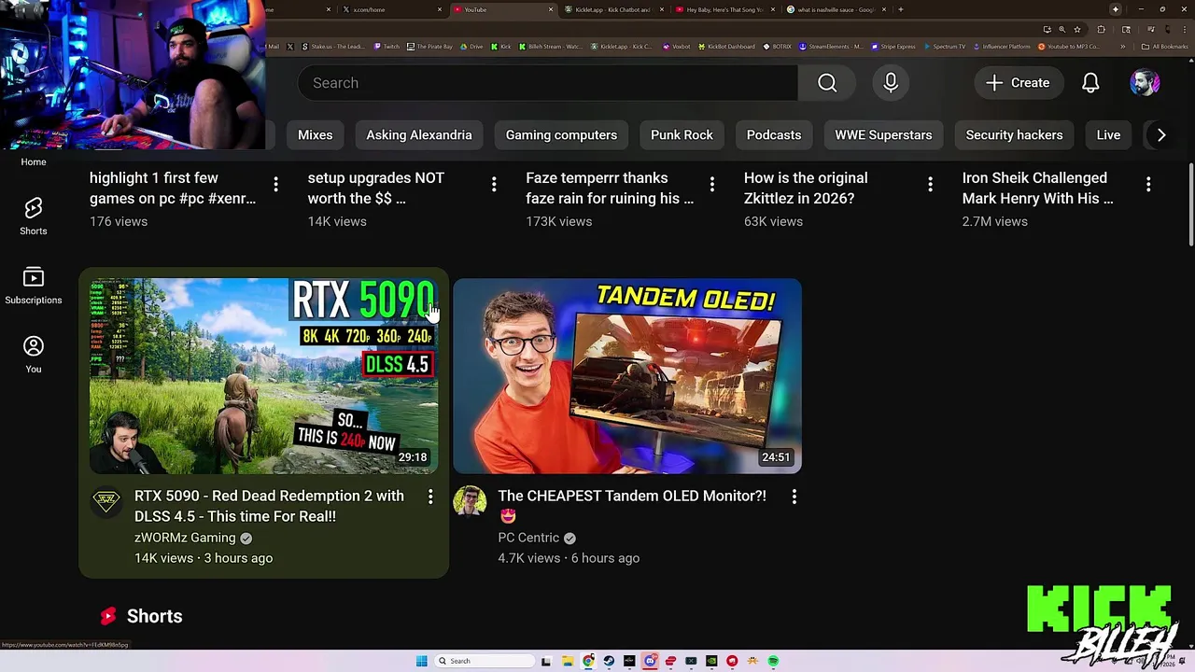Click zWORMz Gaming channel avatar

(106, 502)
